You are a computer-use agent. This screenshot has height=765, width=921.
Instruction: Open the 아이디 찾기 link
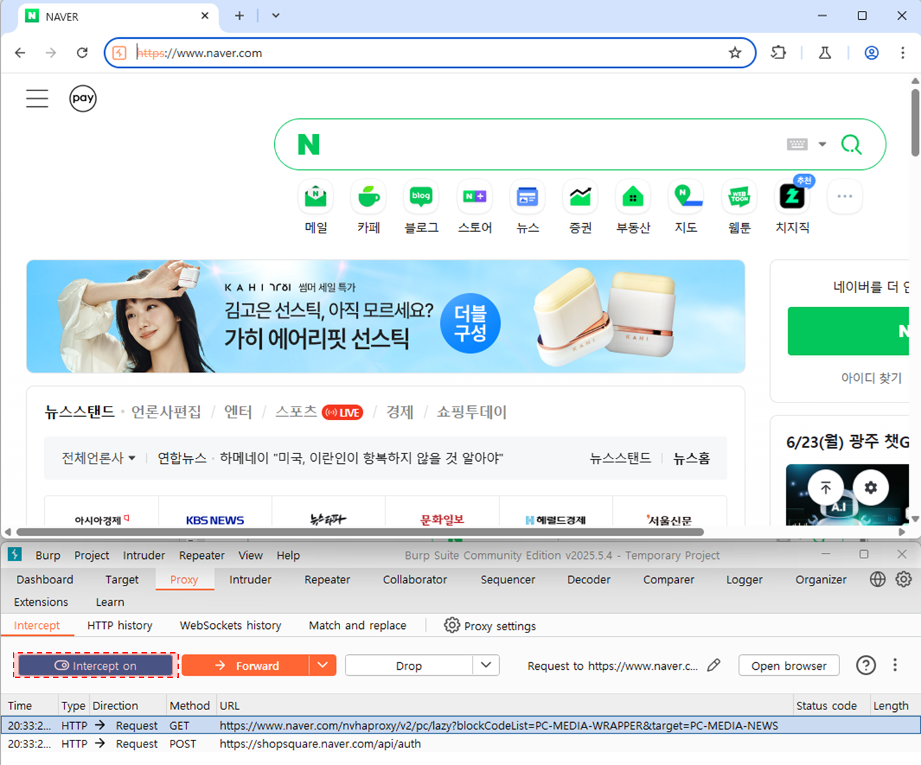pyautogui.click(x=871, y=378)
